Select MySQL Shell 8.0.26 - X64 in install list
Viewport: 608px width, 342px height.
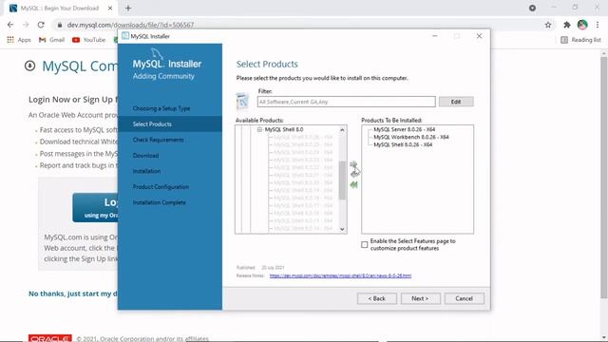[403, 144]
